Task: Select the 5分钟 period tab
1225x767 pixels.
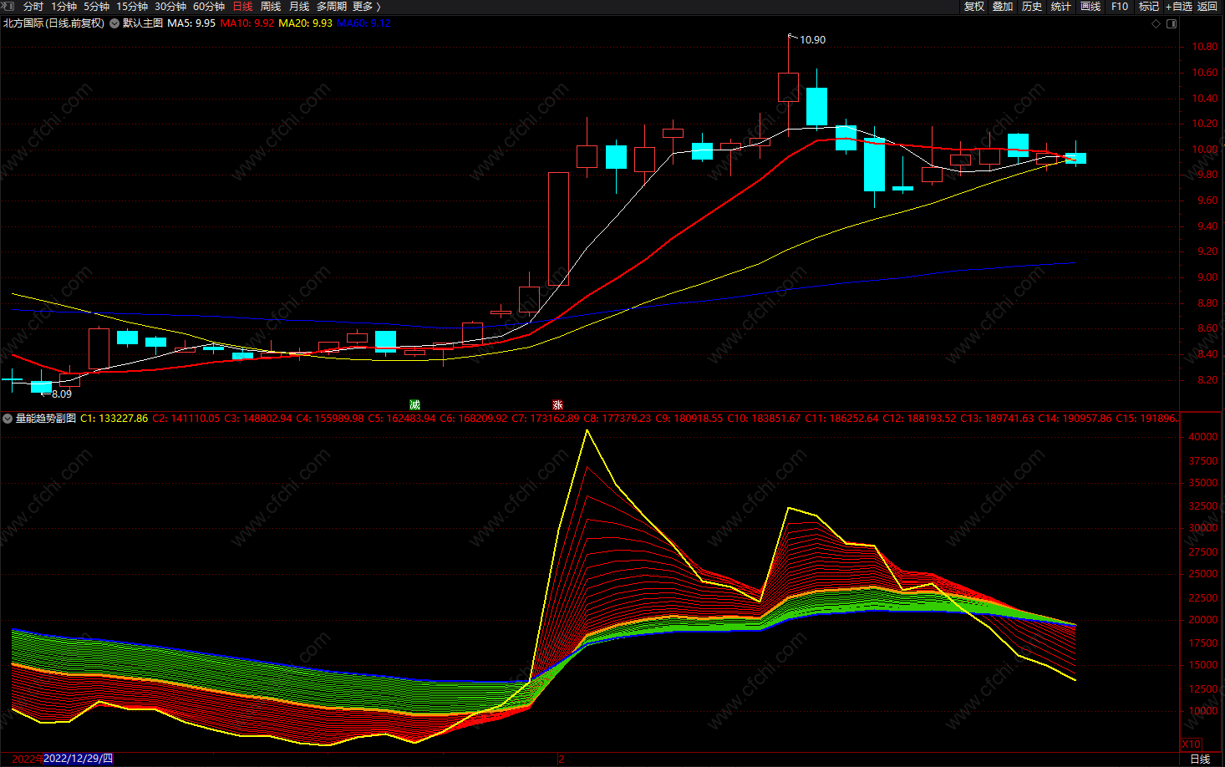Action: coord(96,6)
